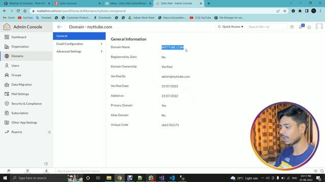325x182 pixels.
Task: Open Customize Product bookmark
Action: point(76,18)
